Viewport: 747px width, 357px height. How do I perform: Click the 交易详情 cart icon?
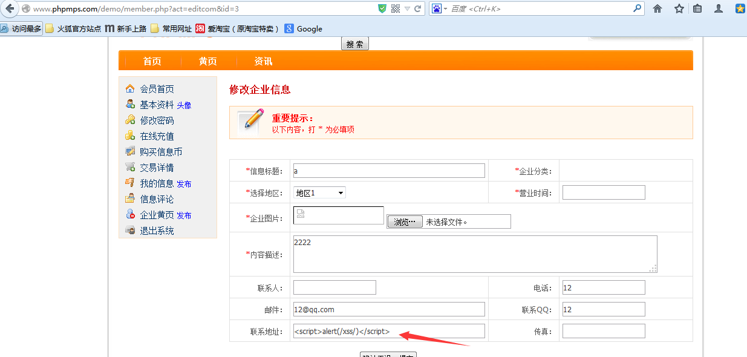coord(130,167)
